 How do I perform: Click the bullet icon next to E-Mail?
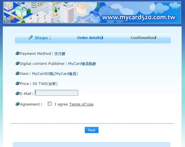[17, 94]
